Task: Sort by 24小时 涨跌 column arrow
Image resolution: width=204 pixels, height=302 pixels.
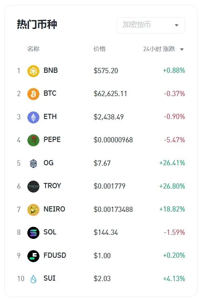Action: pos(181,49)
